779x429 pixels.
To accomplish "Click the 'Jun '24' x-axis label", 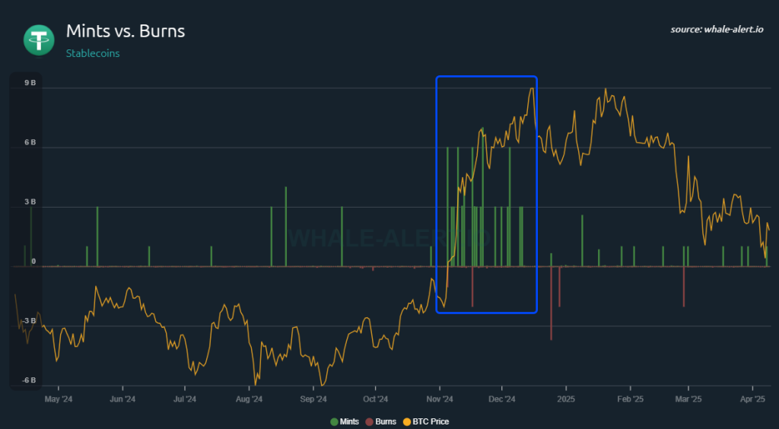I will pos(122,399).
